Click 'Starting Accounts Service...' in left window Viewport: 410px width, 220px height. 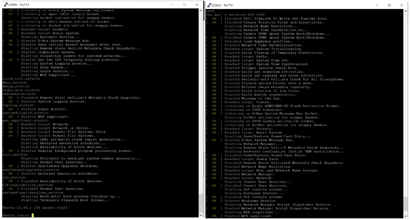point(51,37)
